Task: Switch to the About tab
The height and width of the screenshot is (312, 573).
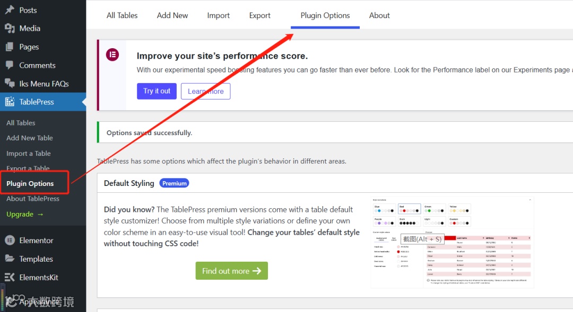Action: click(379, 15)
